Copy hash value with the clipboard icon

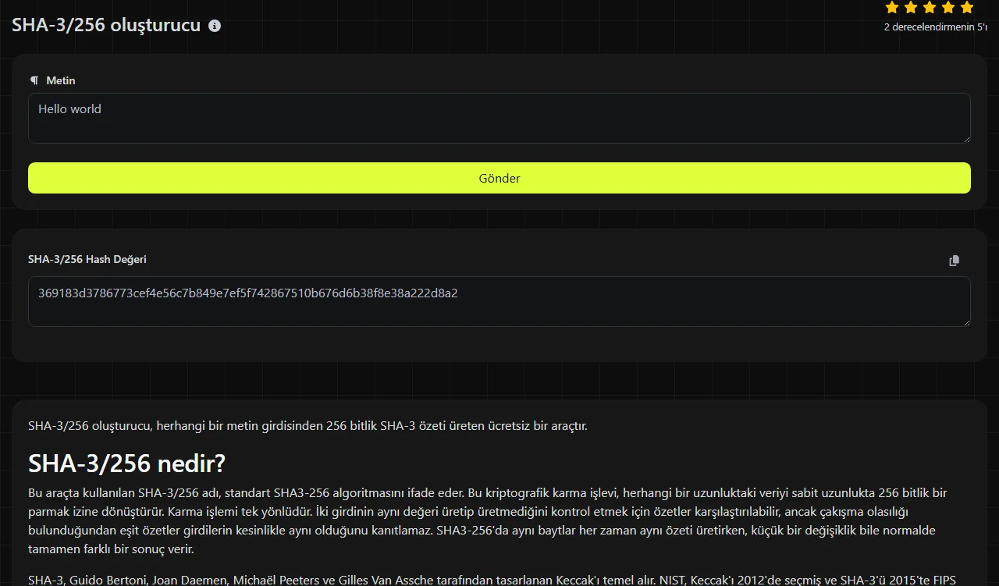[x=954, y=261]
